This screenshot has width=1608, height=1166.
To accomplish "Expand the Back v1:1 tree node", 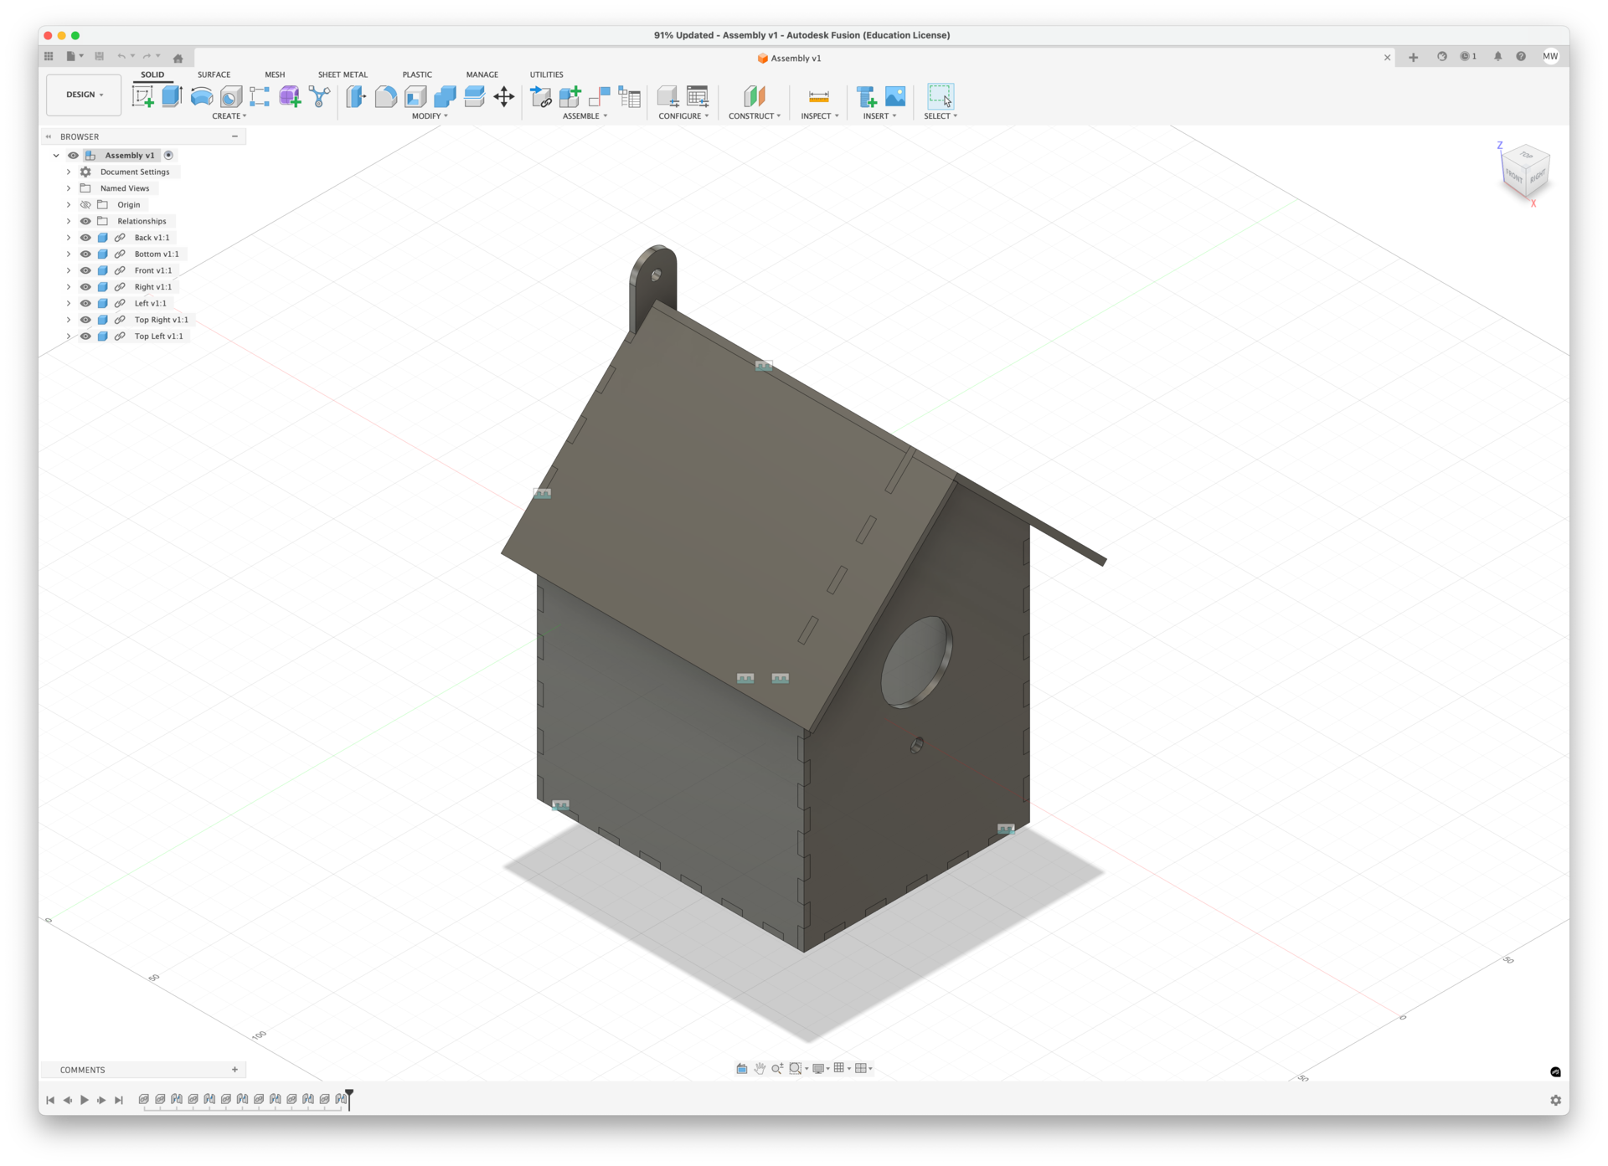I will [x=69, y=238].
